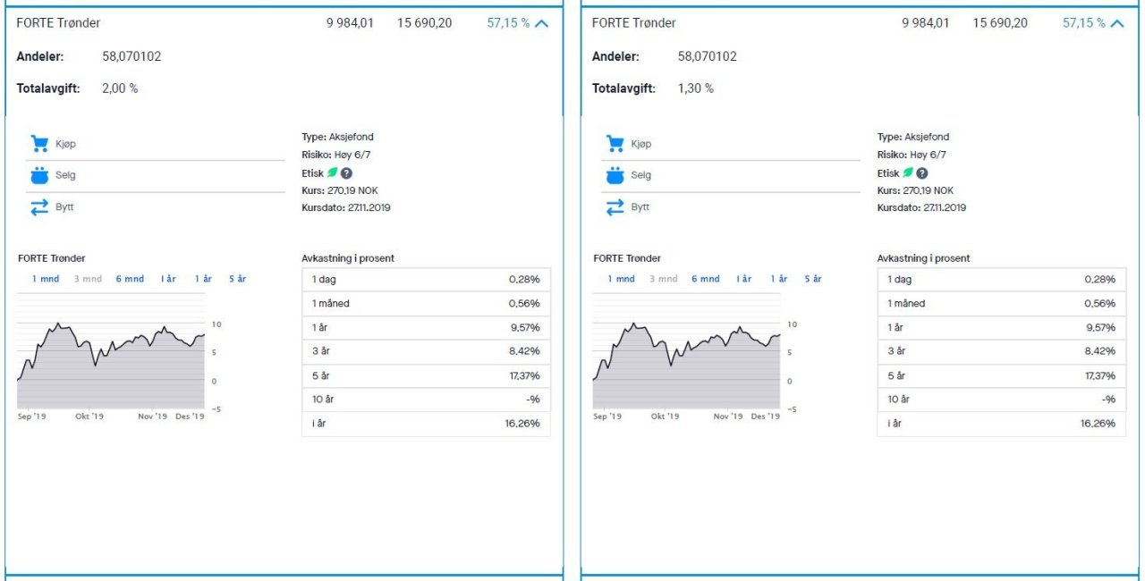Screen dimensions: 1145x581
Task: Click the Etisk help question mark in 2,00 % panel
Action: [x=346, y=173]
